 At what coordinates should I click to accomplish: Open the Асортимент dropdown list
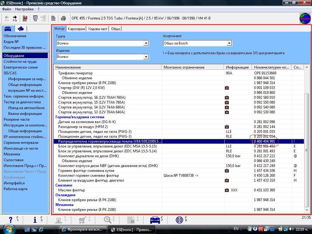pyautogui.click(x=229, y=43)
